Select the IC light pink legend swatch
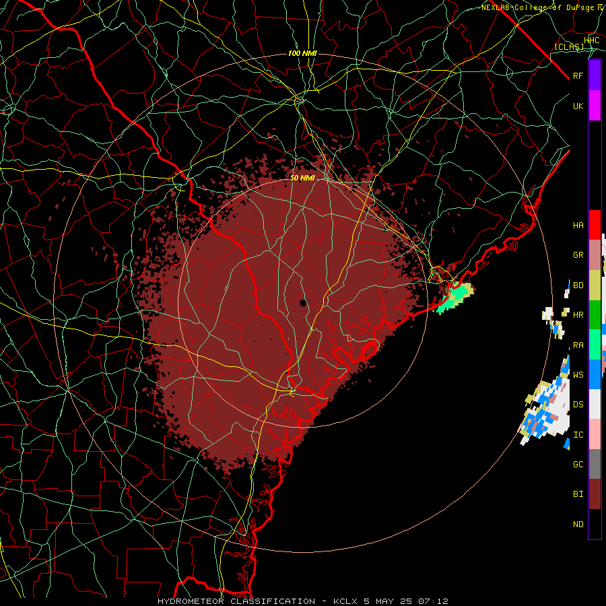 [595, 434]
